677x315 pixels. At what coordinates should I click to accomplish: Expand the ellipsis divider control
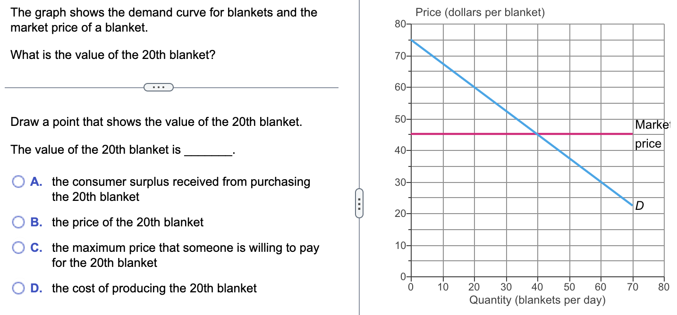pos(158,87)
